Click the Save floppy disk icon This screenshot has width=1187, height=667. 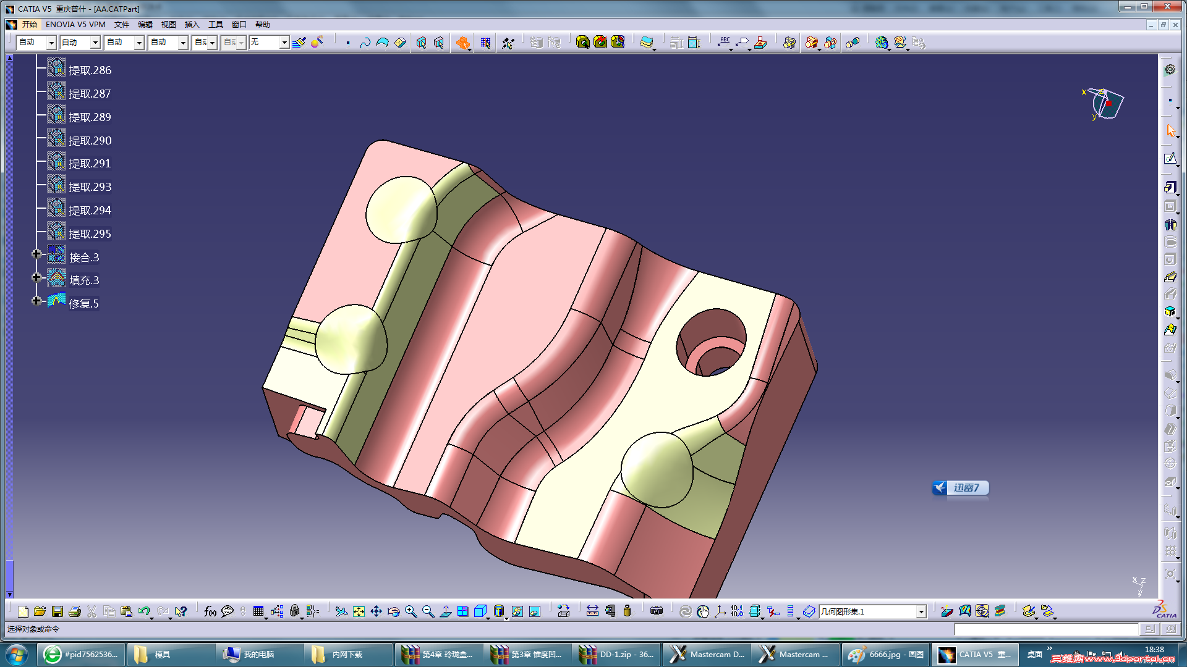pos(57,611)
